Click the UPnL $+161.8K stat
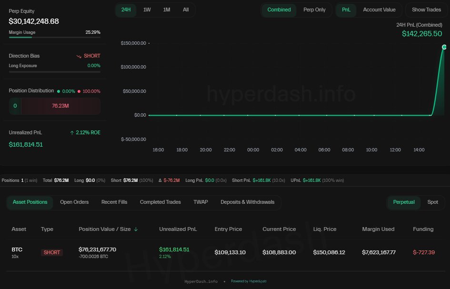Viewport: 450px width, 289px height. pyautogui.click(x=317, y=180)
